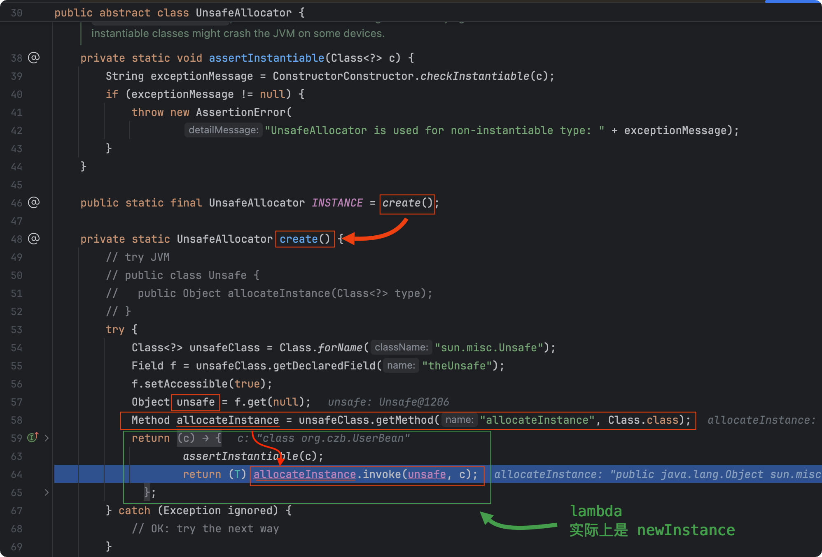This screenshot has width=822, height=557.
Task: Click the @ gutter icon on line 46
Action: click(34, 202)
